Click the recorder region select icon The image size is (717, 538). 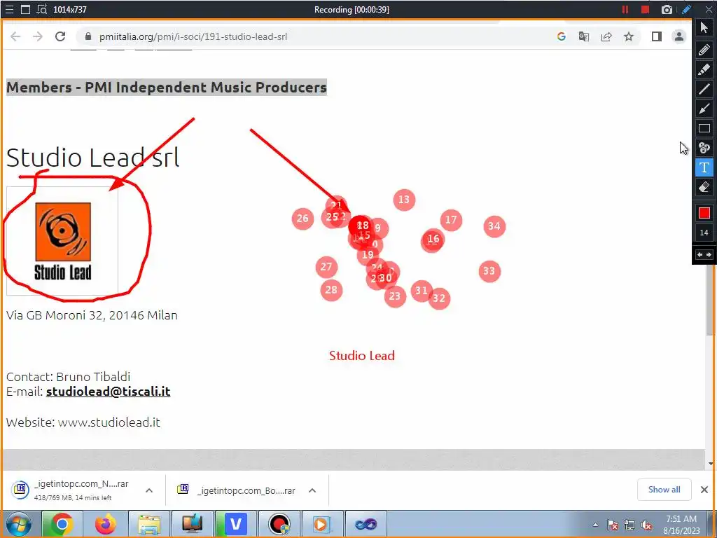[x=42, y=10]
